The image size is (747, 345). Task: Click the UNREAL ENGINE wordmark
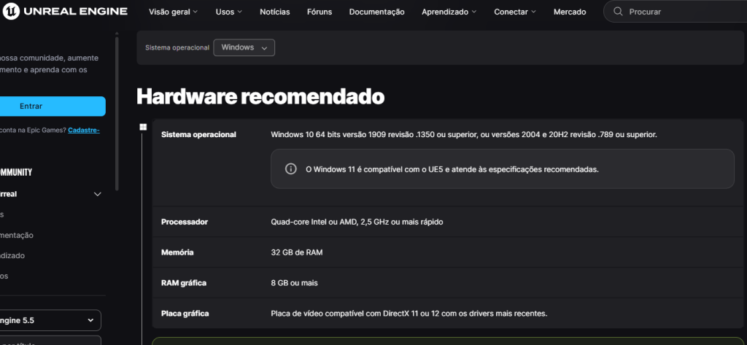pyautogui.click(x=75, y=12)
